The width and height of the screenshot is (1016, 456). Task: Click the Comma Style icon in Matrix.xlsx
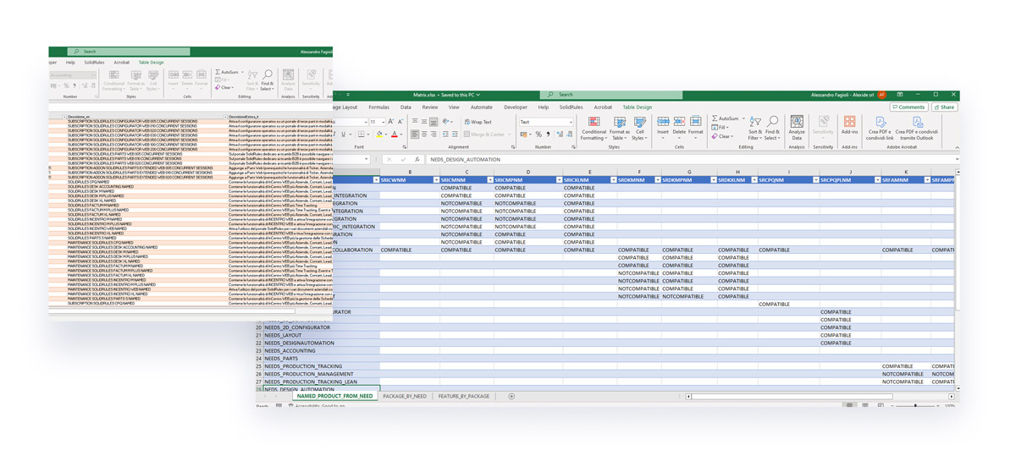pyautogui.click(x=549, y=135)
